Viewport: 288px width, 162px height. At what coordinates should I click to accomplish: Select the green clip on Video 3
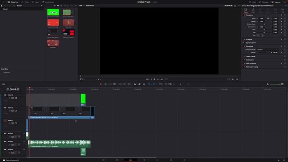[83, 100]
